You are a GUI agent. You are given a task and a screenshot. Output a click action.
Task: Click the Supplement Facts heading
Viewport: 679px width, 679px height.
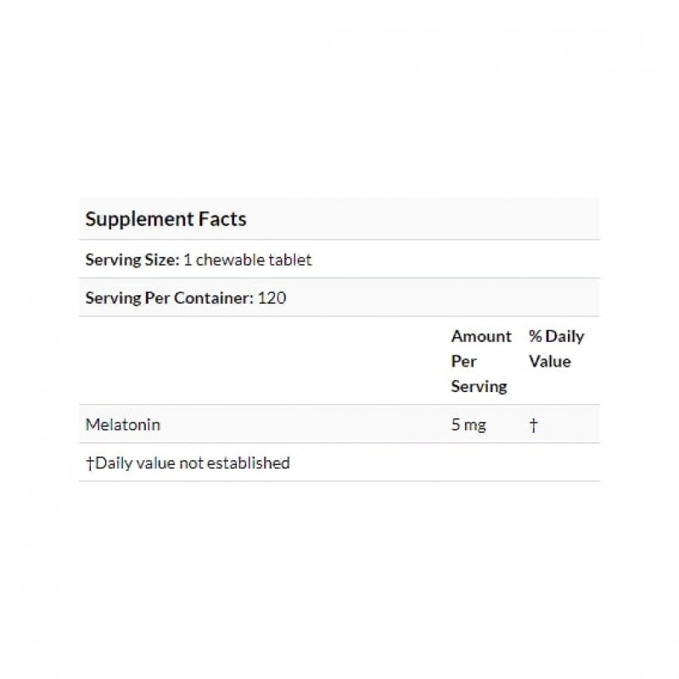pyautogui.click(x=166, y=219)
